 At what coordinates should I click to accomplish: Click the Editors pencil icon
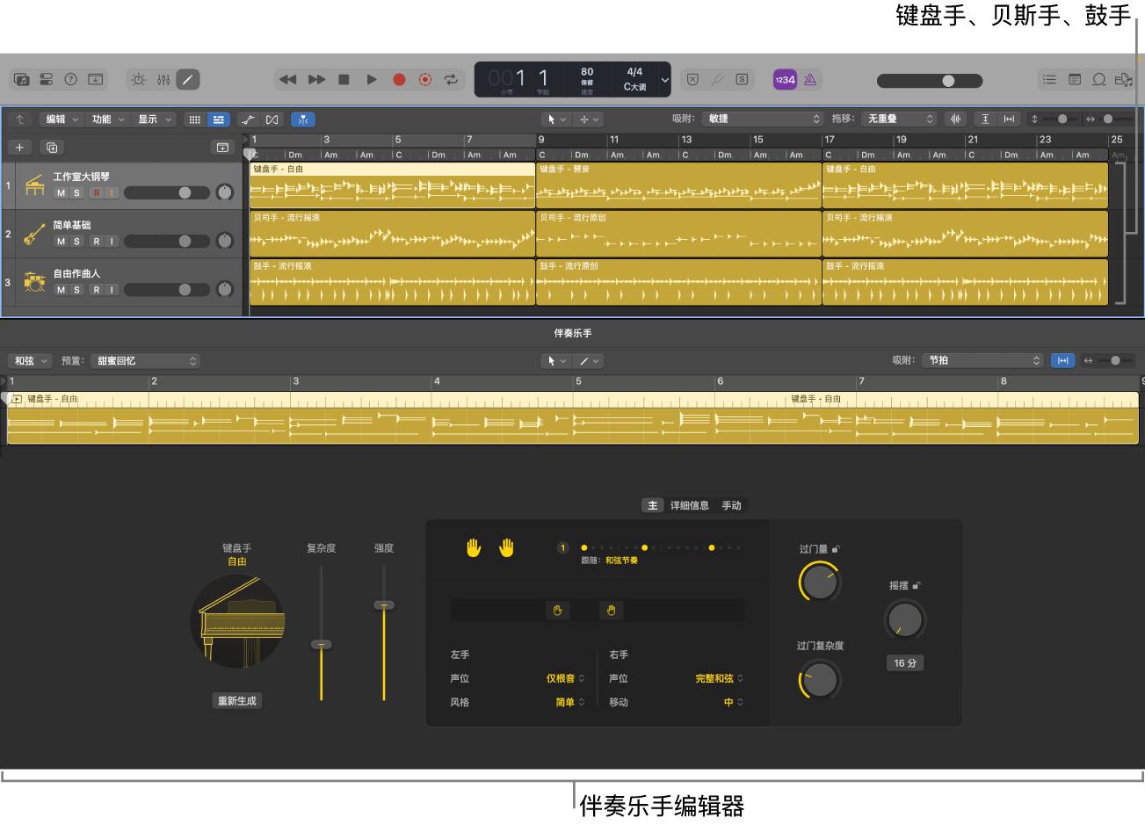(188, 79)
